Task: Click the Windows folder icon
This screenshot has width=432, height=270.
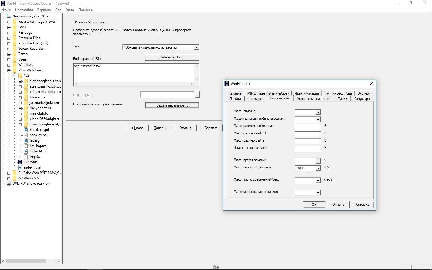Action: (x=14, y=65)
